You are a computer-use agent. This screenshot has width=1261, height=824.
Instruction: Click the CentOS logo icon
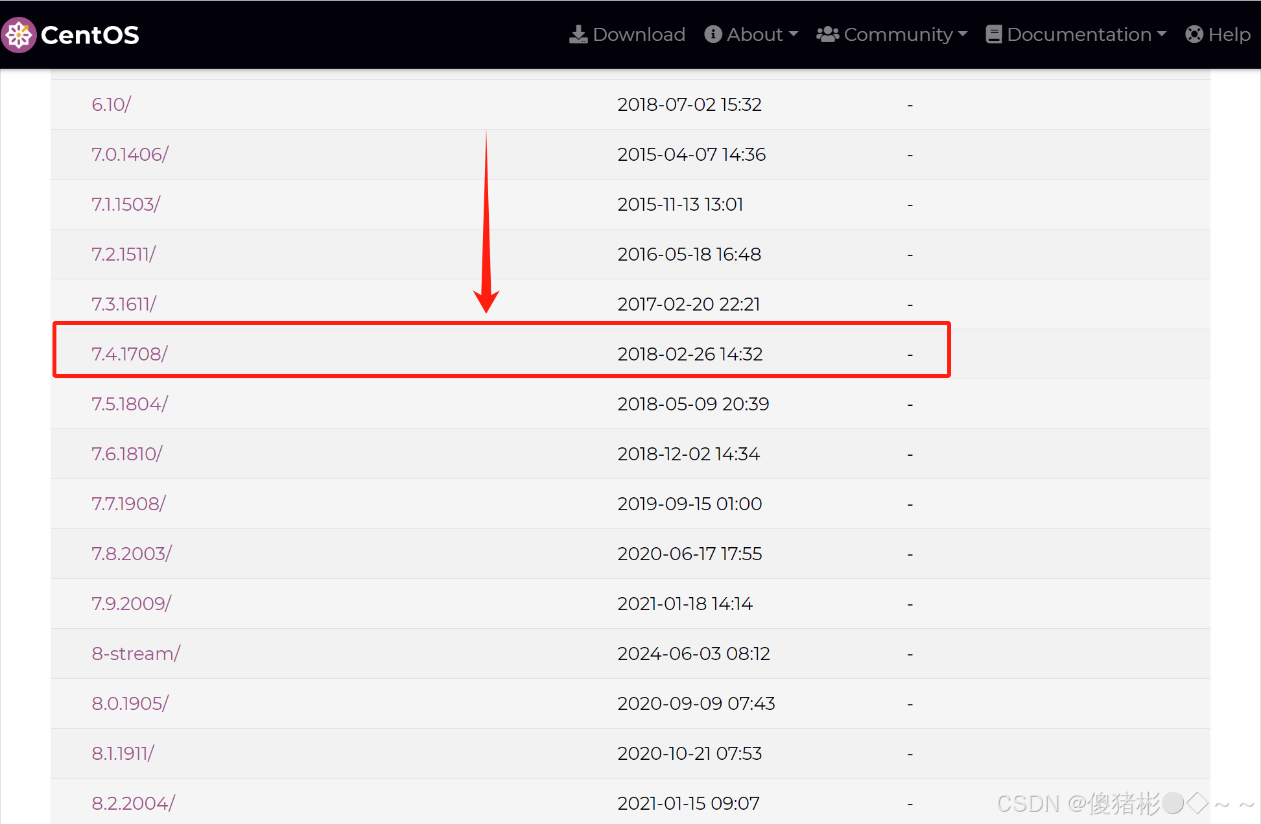19,34
